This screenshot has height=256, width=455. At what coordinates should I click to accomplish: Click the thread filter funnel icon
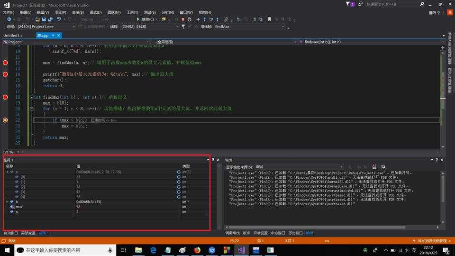tap(183, 27)
